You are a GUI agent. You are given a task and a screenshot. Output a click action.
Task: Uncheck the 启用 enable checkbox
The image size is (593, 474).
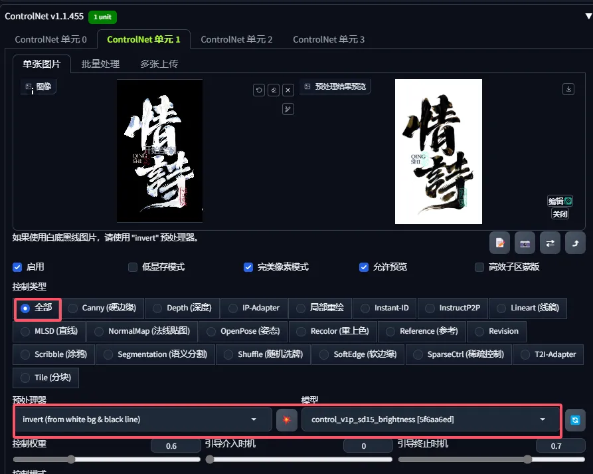click(17, 267)
